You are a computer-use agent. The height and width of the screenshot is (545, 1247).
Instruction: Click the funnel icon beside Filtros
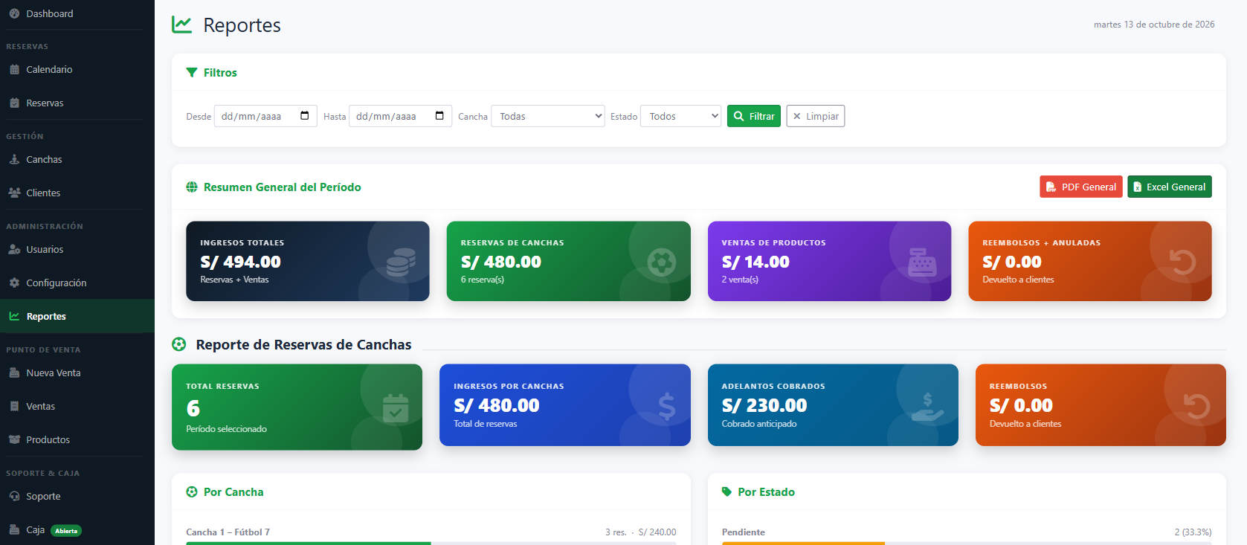point(192,73)
